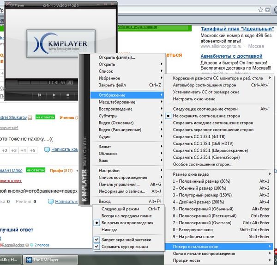Expand 'Размер окна видео' submenu
This screenshot has width=277, height=265.
[x=219, y=174]
